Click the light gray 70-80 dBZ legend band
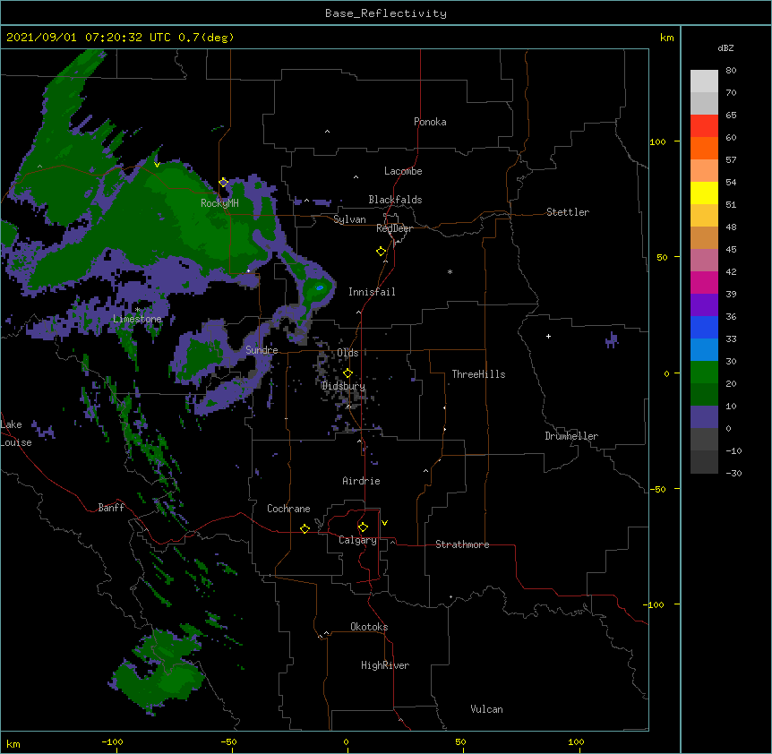 (x=704, y=81)
